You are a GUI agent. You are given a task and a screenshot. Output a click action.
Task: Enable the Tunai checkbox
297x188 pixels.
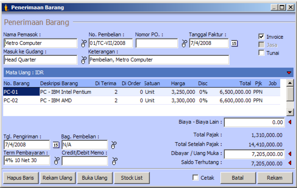click(x=261, y=53)
